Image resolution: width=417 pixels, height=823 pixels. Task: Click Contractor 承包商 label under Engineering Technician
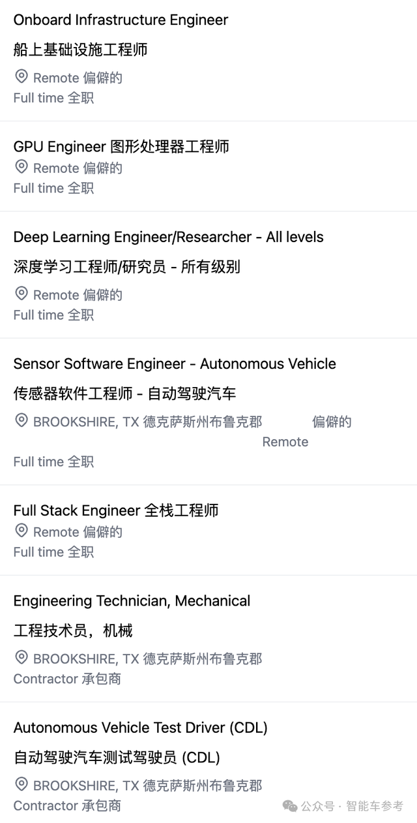coord(67,679)
